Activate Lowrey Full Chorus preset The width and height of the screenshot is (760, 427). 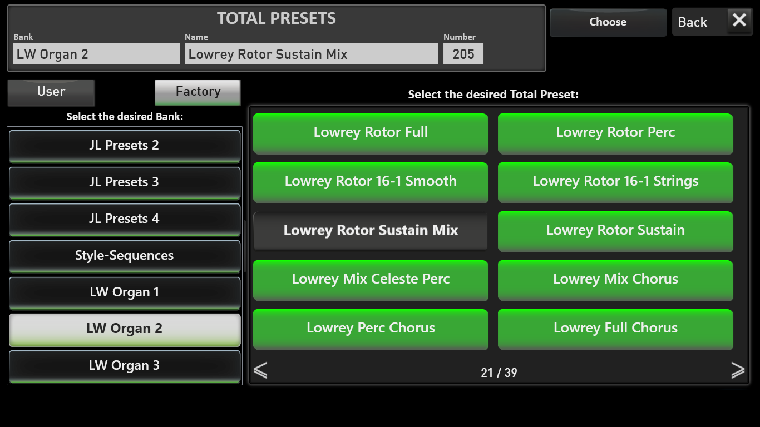615,329
